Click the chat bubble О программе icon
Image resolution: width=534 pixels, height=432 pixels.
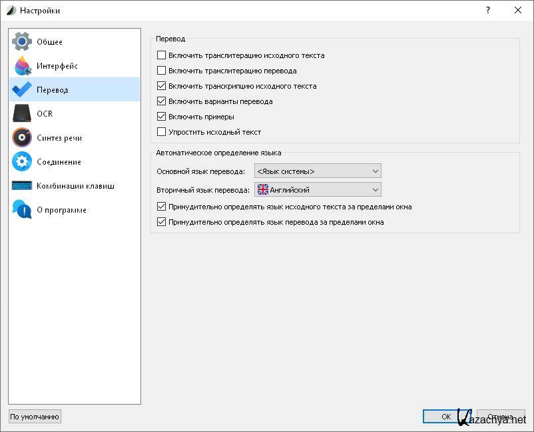click(x=22, y=210)
